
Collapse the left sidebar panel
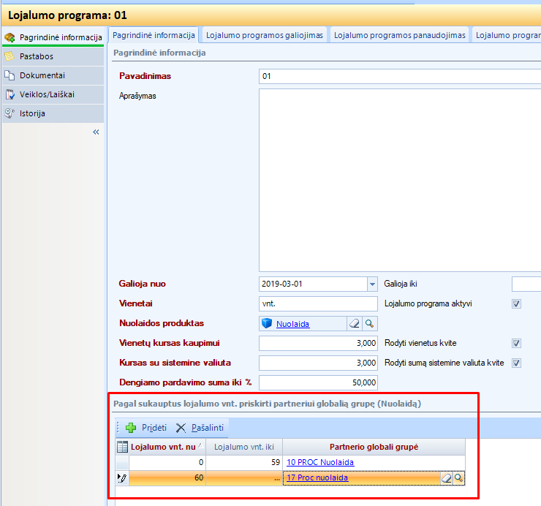[96, 132]
